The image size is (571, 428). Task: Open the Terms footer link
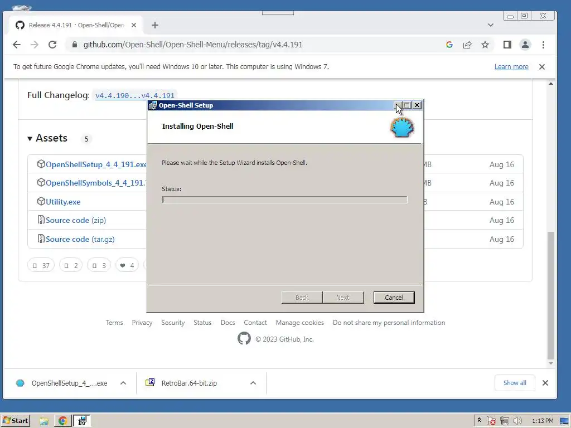[x=114, y=323]
